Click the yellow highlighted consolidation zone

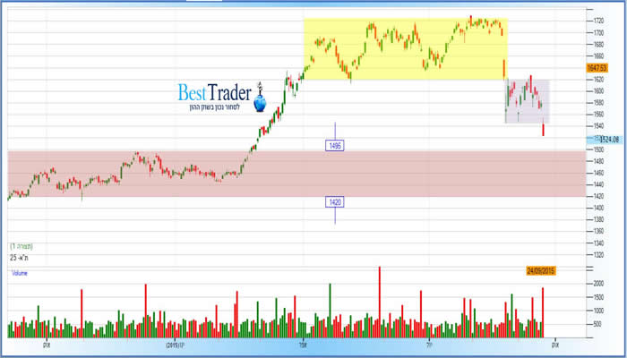tap(405, 49)
